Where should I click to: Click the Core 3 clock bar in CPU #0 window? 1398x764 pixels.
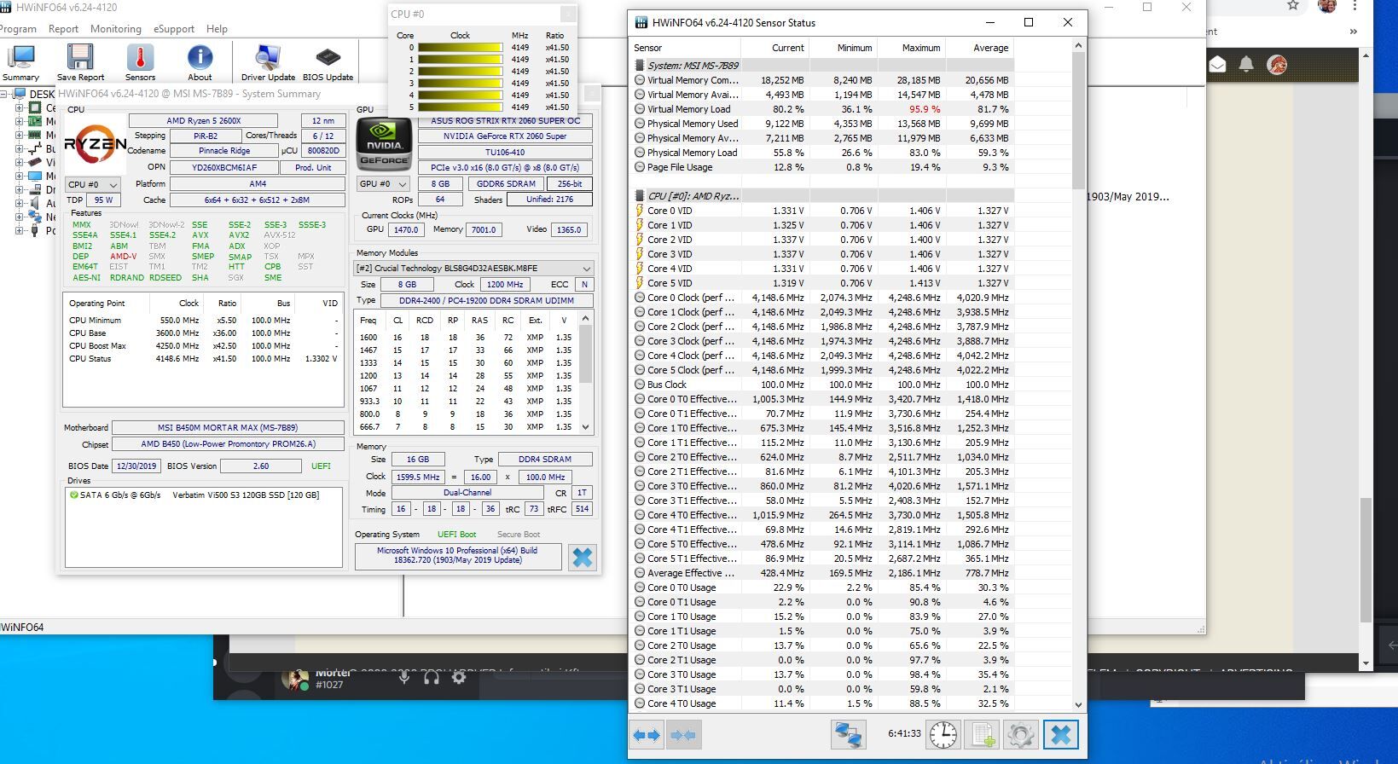click(460, 84)
